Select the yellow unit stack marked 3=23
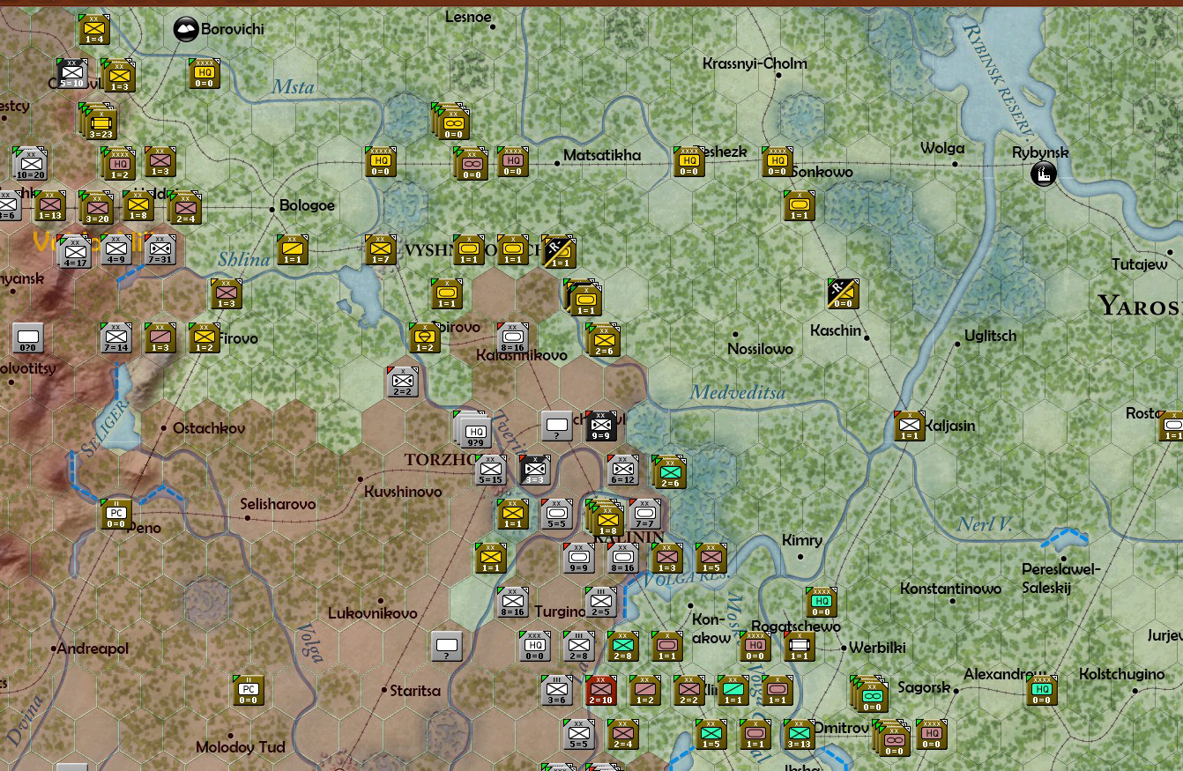Screen dimensions: 1183x771 pos(100,122)
